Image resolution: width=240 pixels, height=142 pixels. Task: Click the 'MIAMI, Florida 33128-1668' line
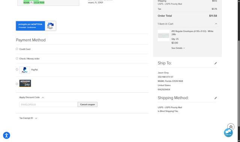[171, 81]
